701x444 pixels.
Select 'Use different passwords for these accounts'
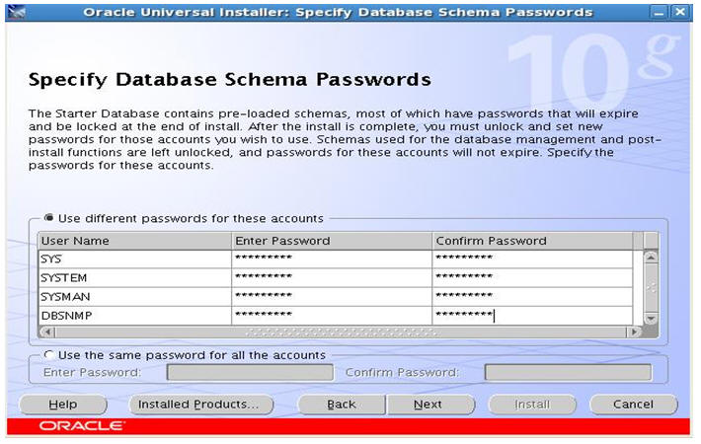49,218
